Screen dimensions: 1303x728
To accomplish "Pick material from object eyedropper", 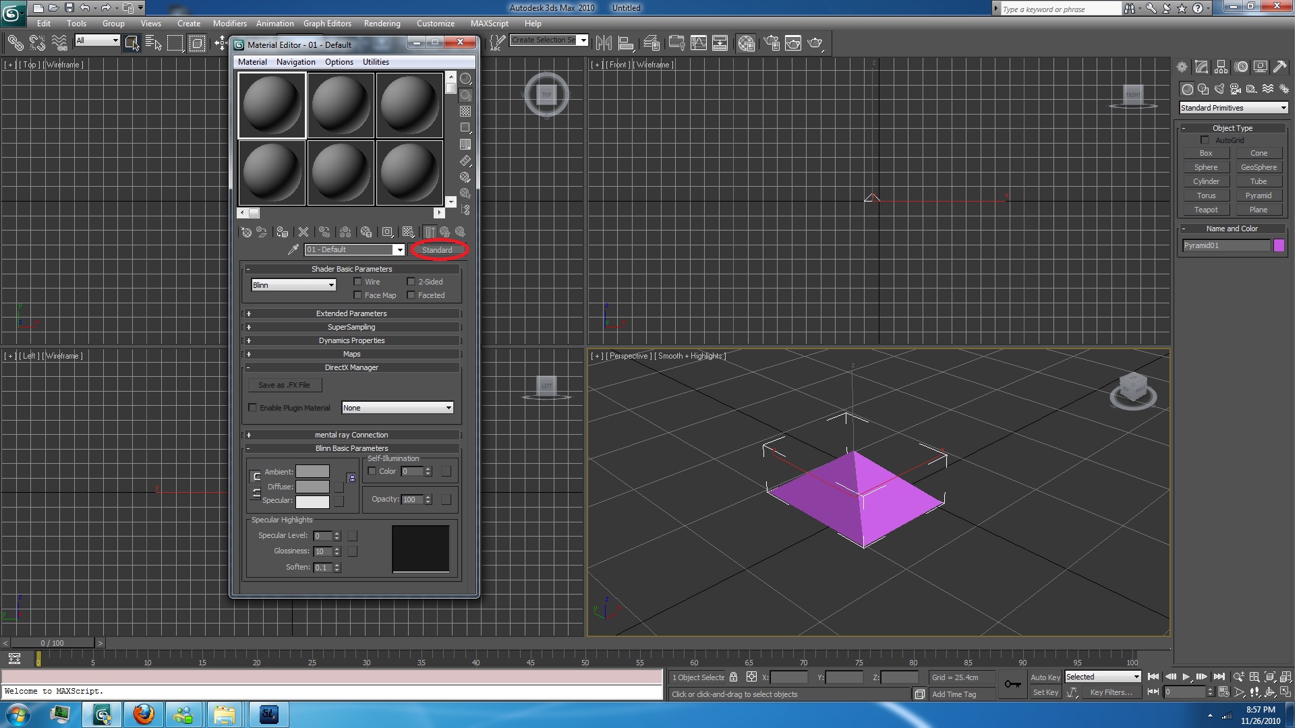I will [x=293, y=249].
